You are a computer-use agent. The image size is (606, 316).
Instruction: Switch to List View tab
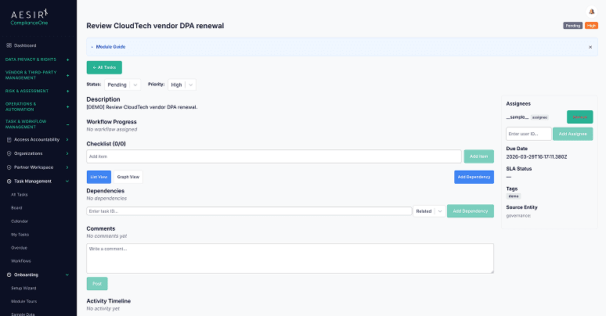pyautogui.click(x=99, y=177)
